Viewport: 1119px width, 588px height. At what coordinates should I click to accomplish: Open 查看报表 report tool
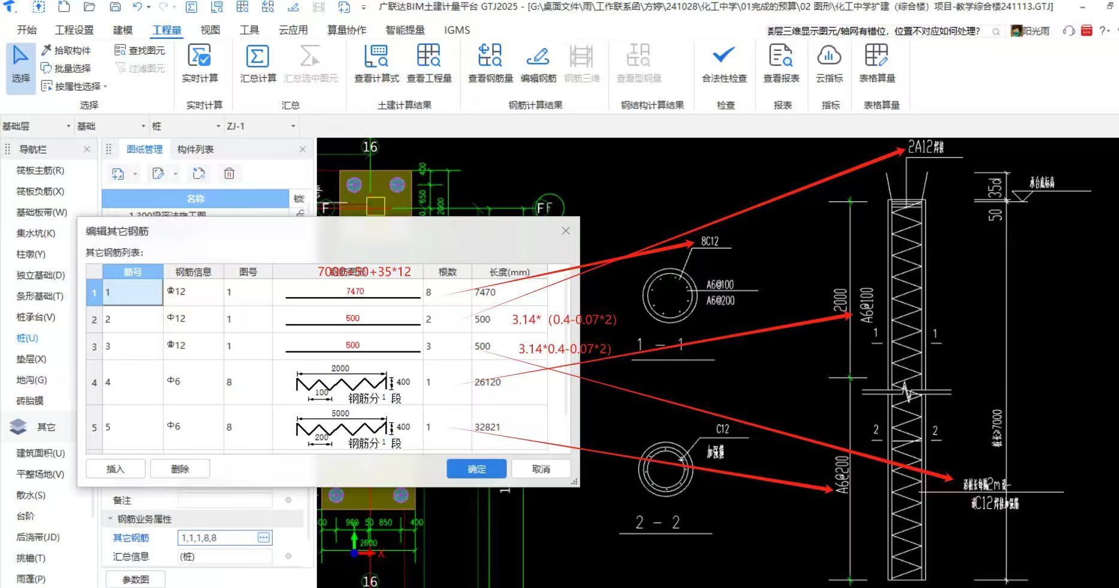click(781, 63)
